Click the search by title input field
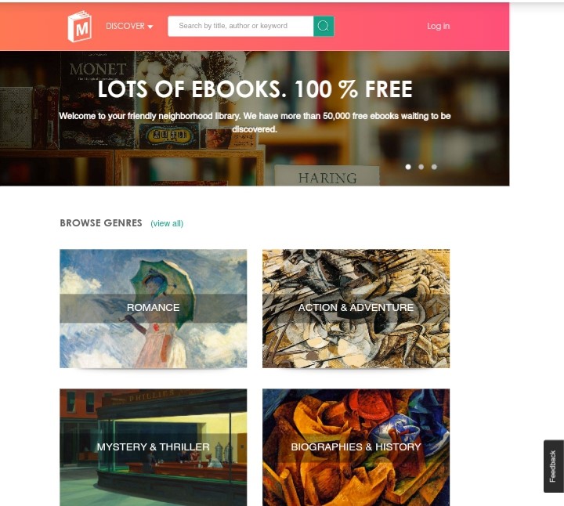Image resolution: width=564 pixels, height=506 pixels. tap(240, 26)
